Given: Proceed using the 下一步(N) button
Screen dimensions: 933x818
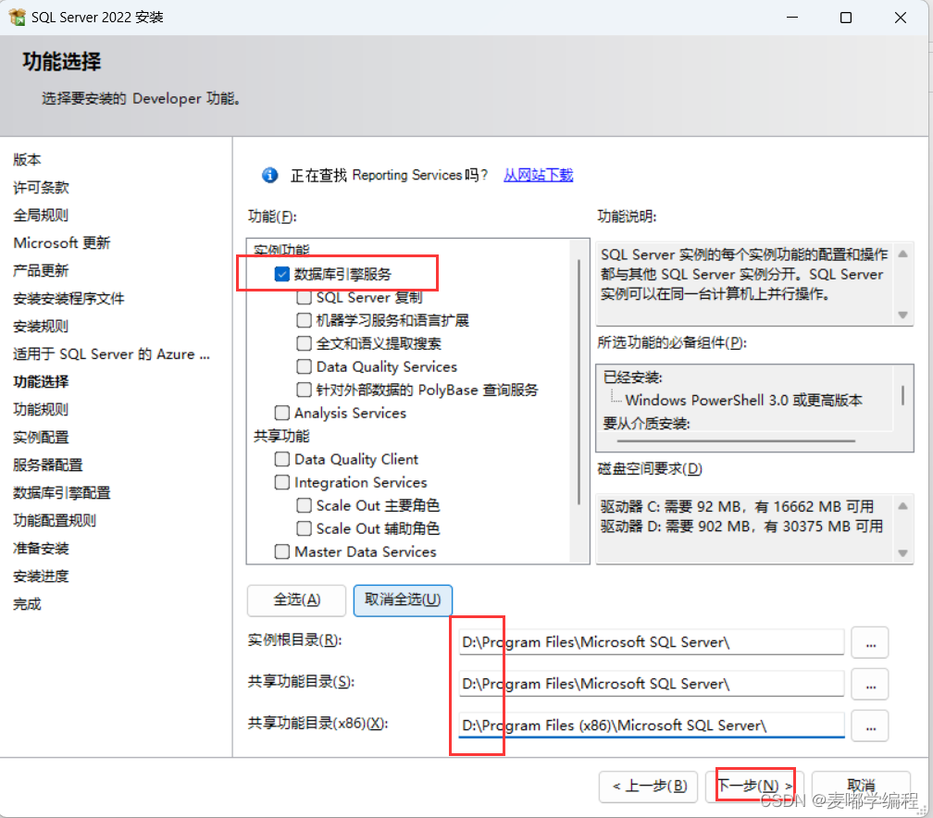Looking at the screenshot, I should coord(754,787).
